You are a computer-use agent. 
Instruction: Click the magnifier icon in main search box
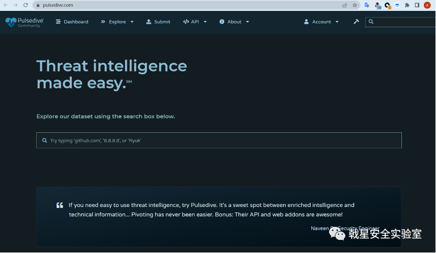click(x=45, y=141)
